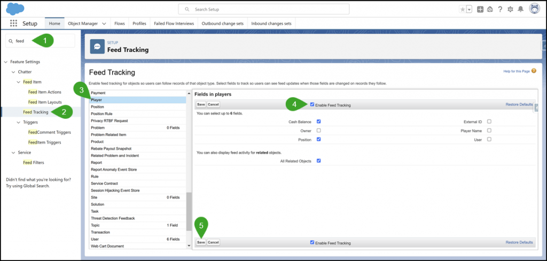Image resolution: width=547 pixels, height=261 pixels.
Task: Click the bottom Save button
Action: point(201,242)
